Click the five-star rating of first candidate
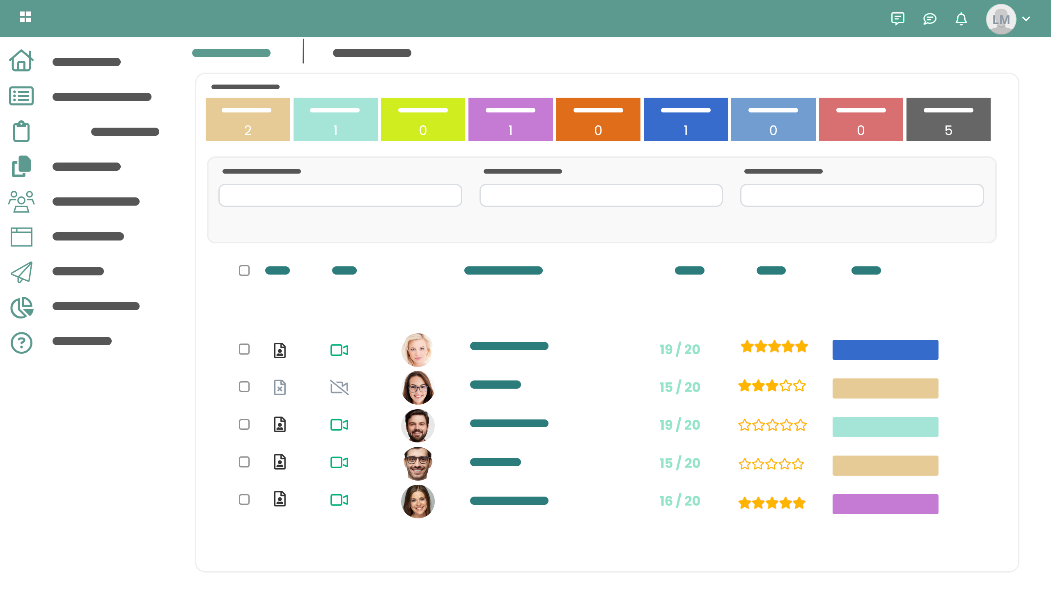 tap(774, 347)
